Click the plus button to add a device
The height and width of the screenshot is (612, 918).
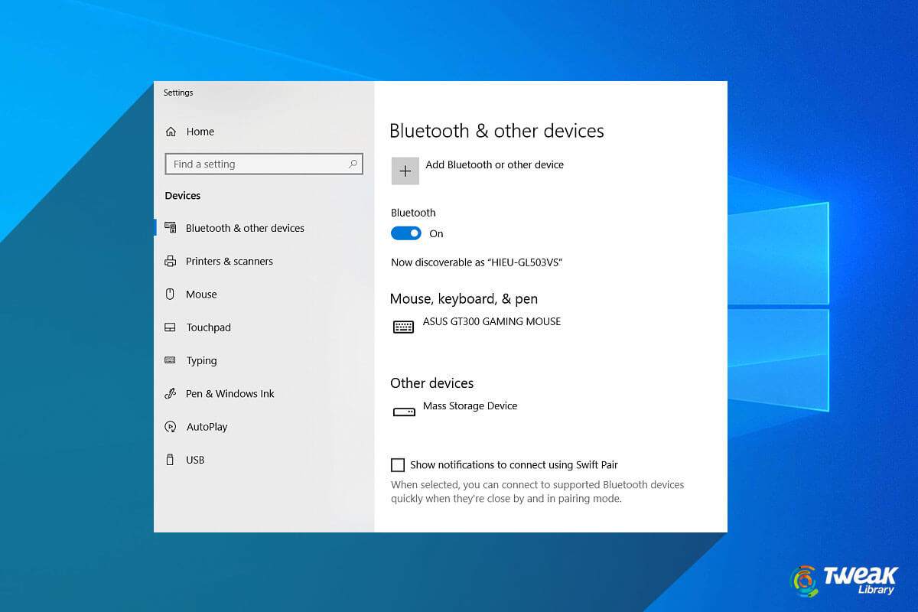tap(405, 170)
